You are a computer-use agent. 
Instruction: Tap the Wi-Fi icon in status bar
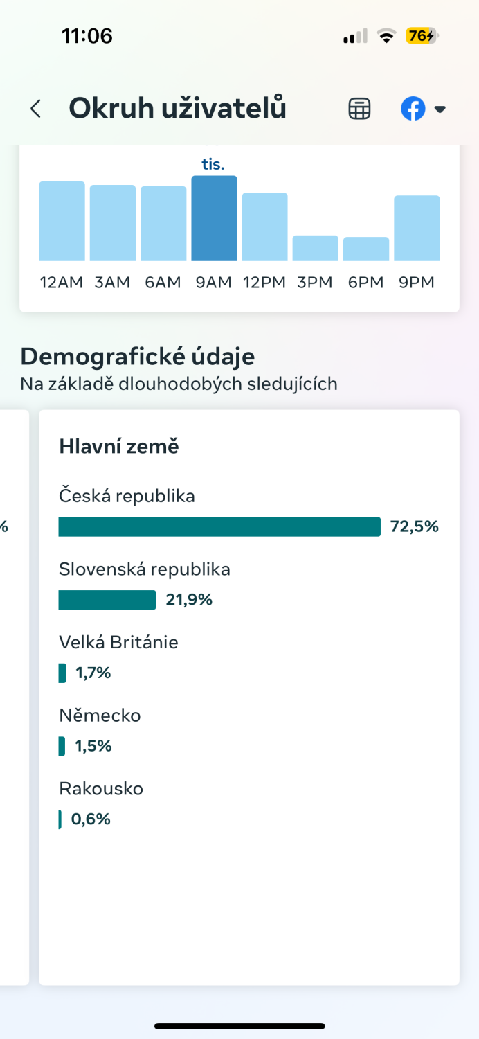point(386,36)
